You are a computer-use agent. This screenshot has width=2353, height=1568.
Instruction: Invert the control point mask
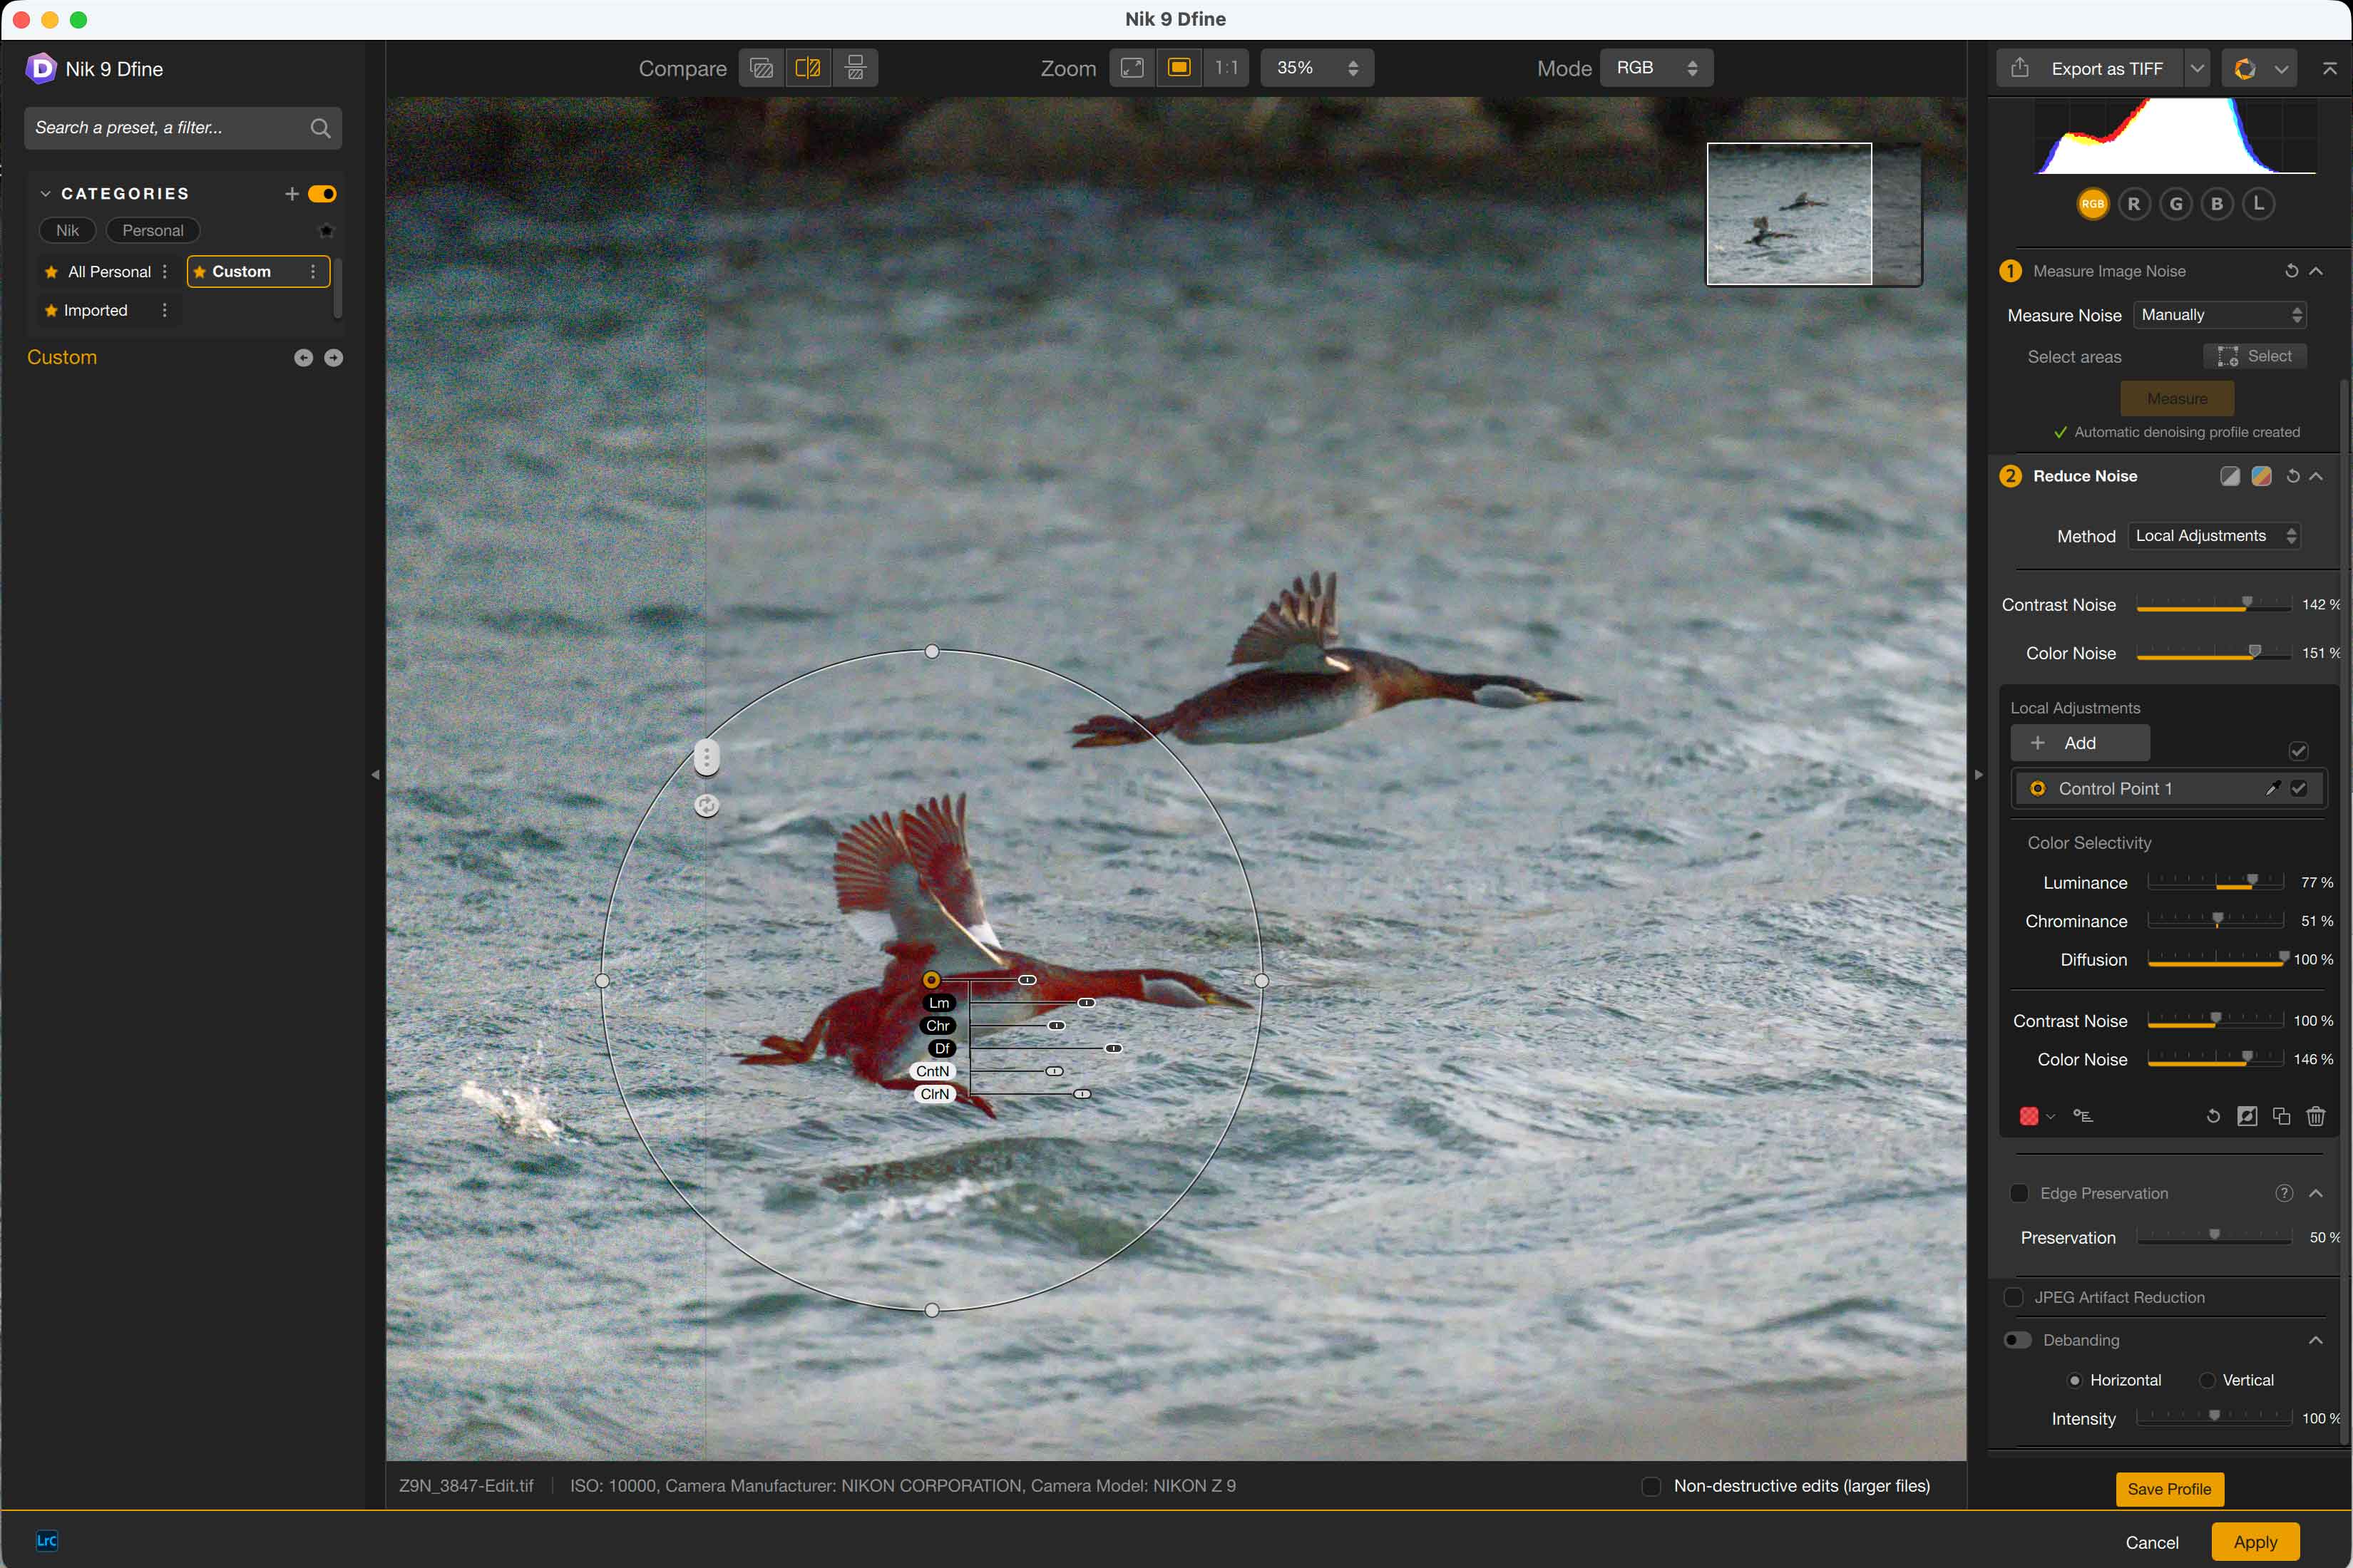pos(2247,1116)
